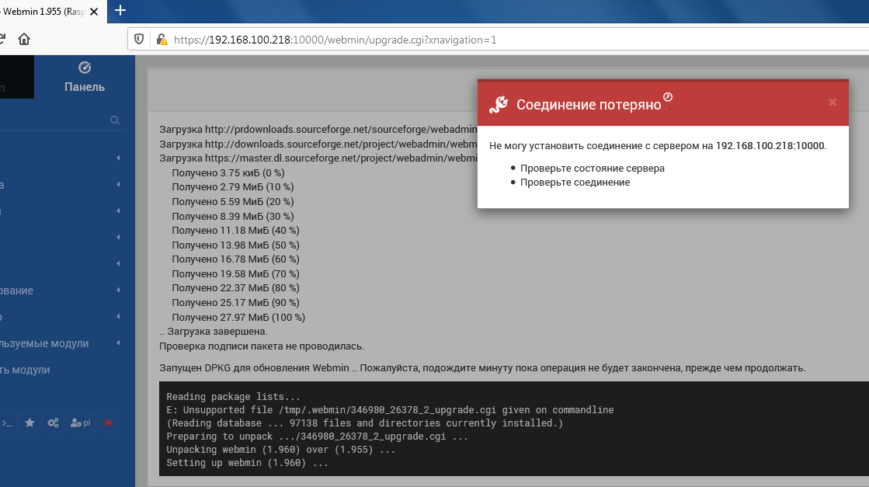Screen dimensions: 869x487
Task: Click 'Получено 3.75 киБ (0 %)' line
Action: pos(228,173)
